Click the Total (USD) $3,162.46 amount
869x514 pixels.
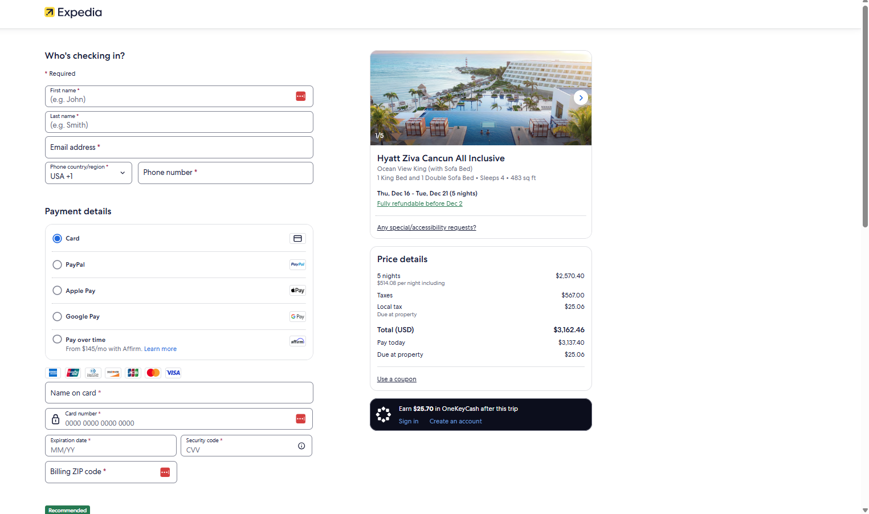pyautogui.click(x=569, y=330)
